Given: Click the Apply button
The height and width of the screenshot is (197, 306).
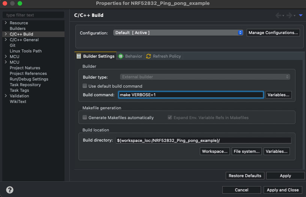Looking at the screenshot, I should (x=285, y=176).
